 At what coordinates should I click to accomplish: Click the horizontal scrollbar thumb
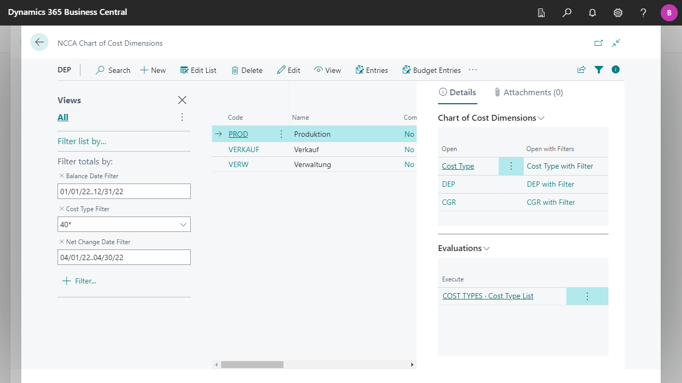(x=252, y=365)
